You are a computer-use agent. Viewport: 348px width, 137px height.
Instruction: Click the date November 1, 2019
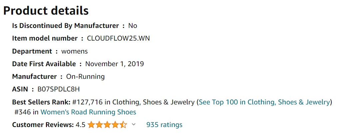point(115,64)
